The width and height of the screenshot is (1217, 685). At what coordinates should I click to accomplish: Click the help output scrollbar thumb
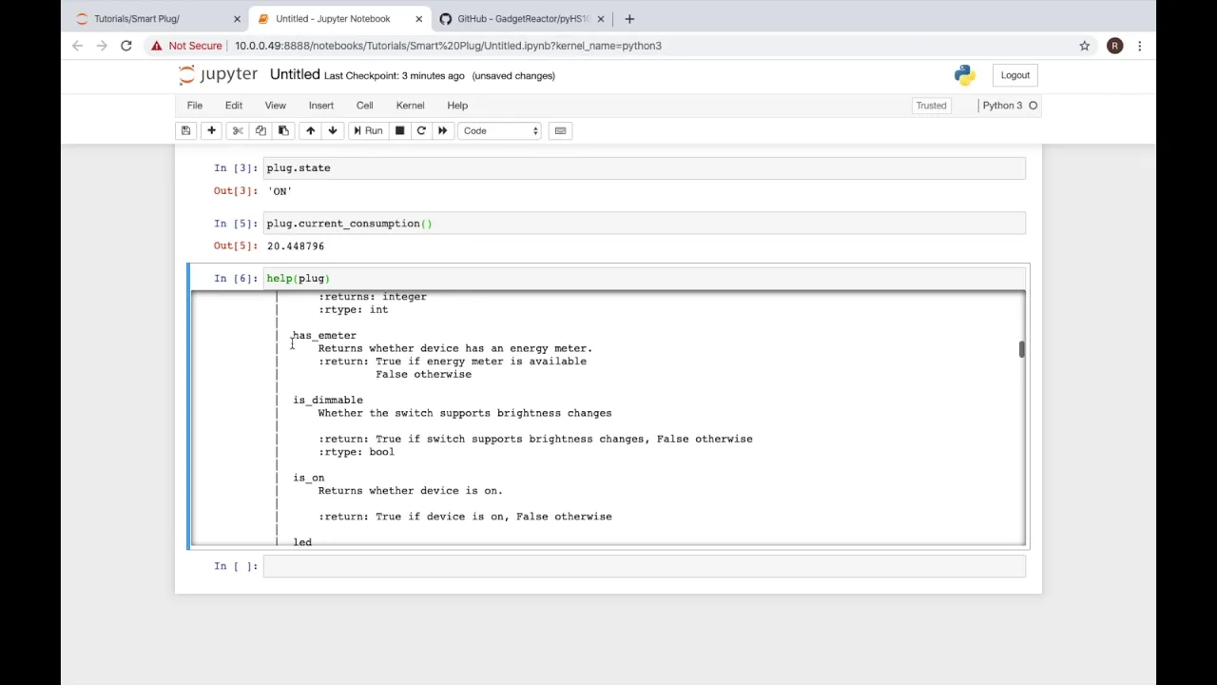1021,349
